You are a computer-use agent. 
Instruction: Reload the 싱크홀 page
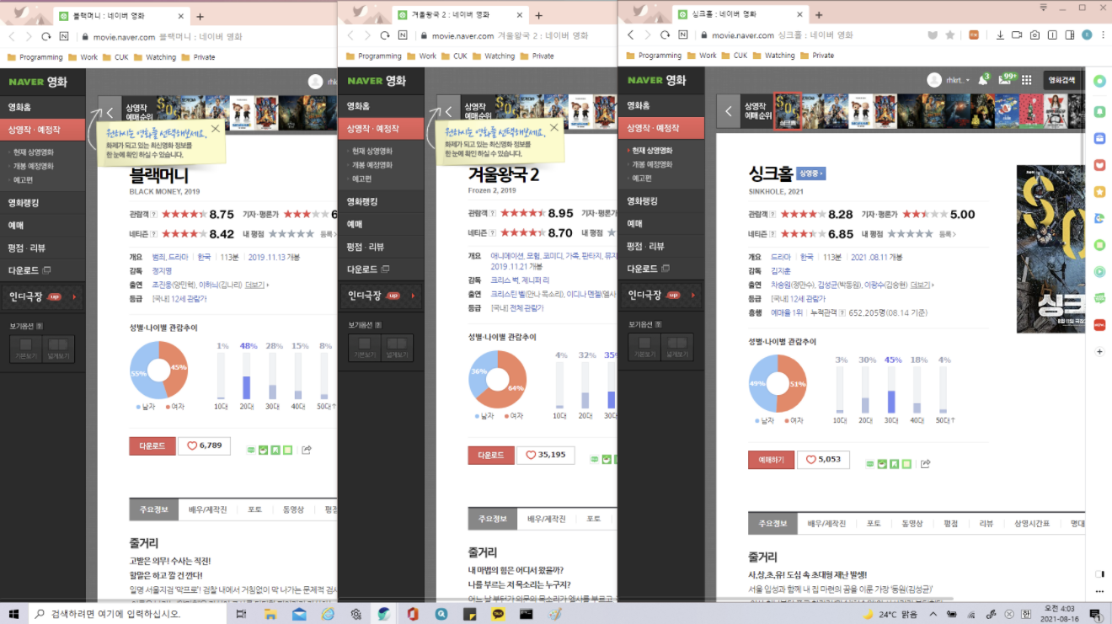[665, 35]
